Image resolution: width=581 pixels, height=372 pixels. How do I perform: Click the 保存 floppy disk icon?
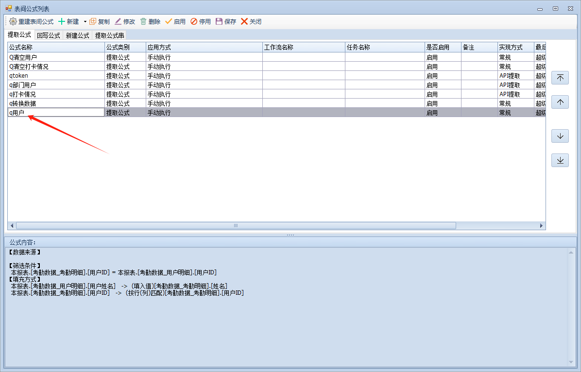click(x=219, y=21)
